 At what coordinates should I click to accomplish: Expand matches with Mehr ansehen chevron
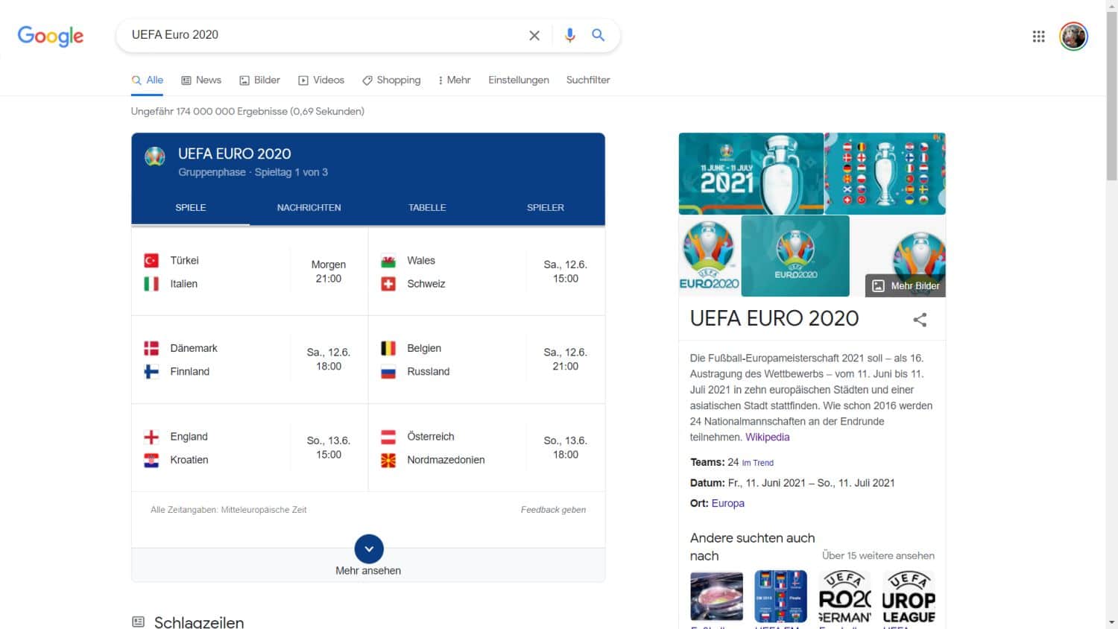pyautogui.click(x=369, y=549)
